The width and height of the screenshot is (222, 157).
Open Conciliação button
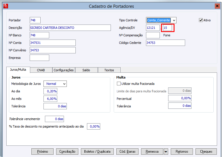point(67,152)
